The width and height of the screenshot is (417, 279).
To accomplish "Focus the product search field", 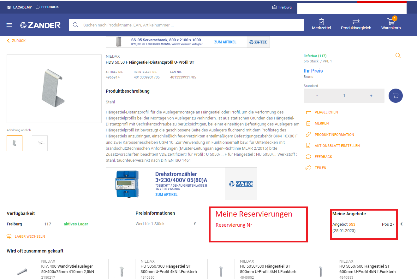I will [186, 25].
